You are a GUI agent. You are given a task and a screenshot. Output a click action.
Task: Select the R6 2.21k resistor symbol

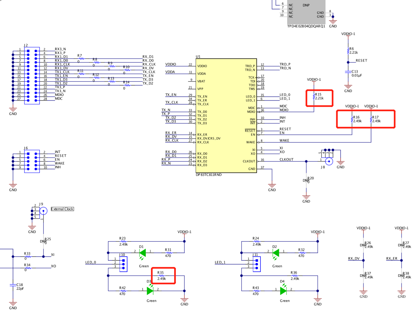click(348, 51)
